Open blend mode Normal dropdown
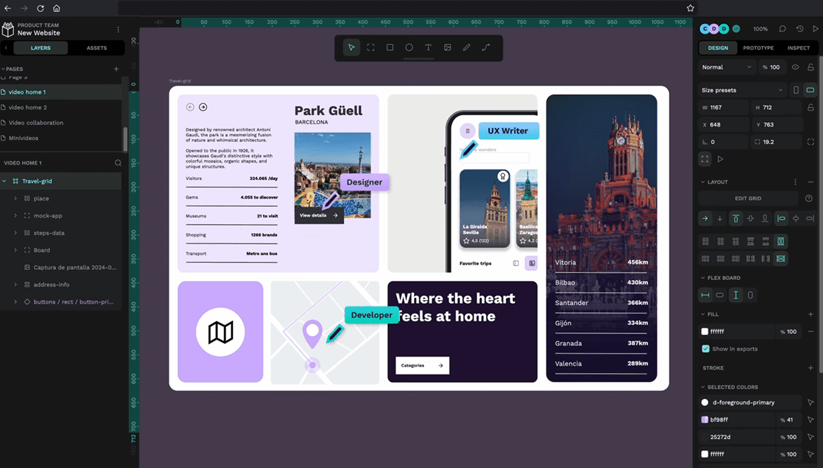This screenshot has width=823, height=468. click(x=726, y=67)
